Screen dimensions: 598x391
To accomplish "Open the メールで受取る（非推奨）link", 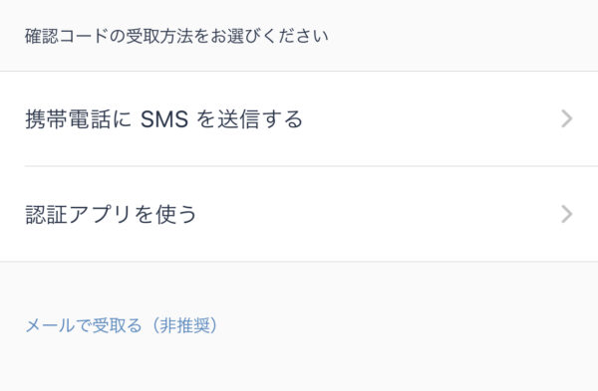I will pyautogui.click(x=122, y=325).
